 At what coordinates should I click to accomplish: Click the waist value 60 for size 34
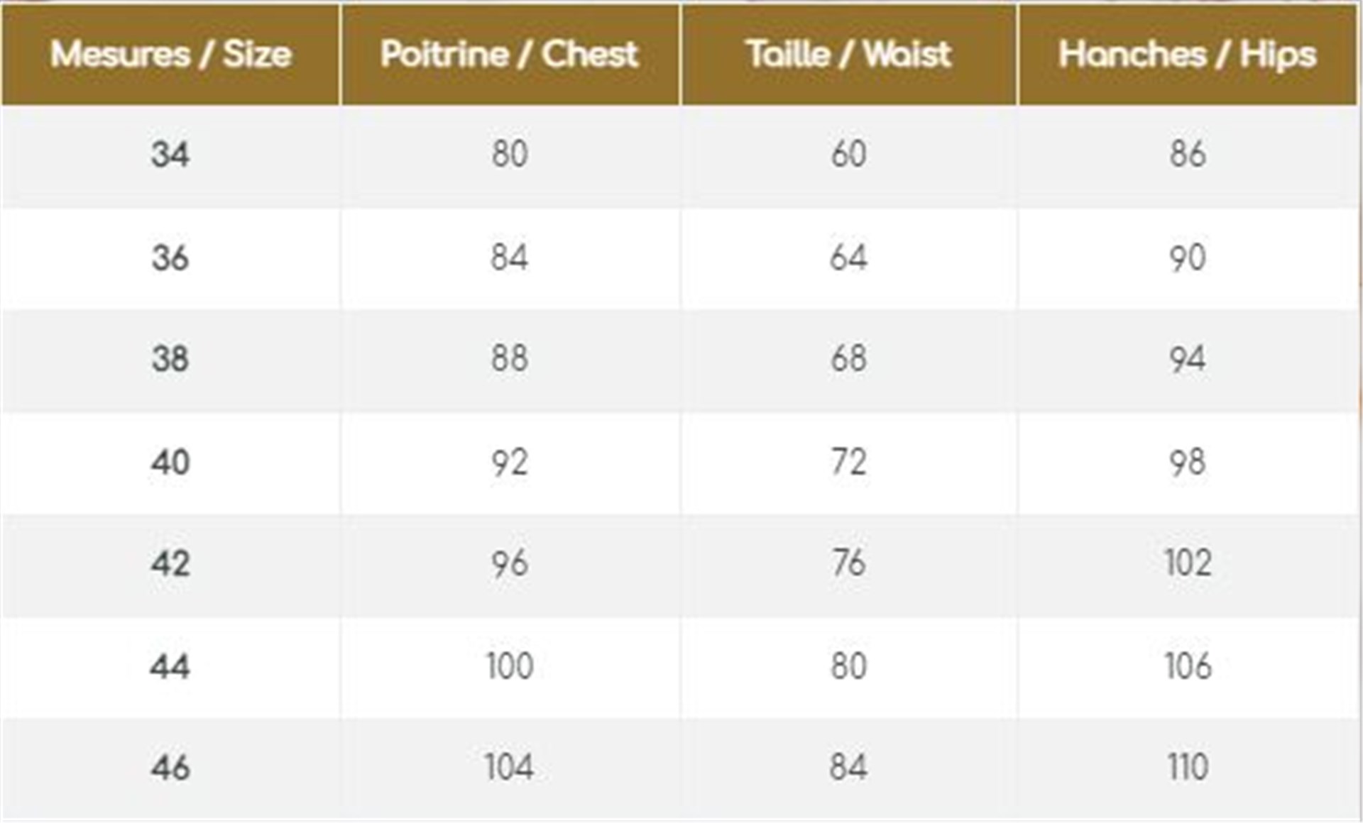tap(848, 154)
